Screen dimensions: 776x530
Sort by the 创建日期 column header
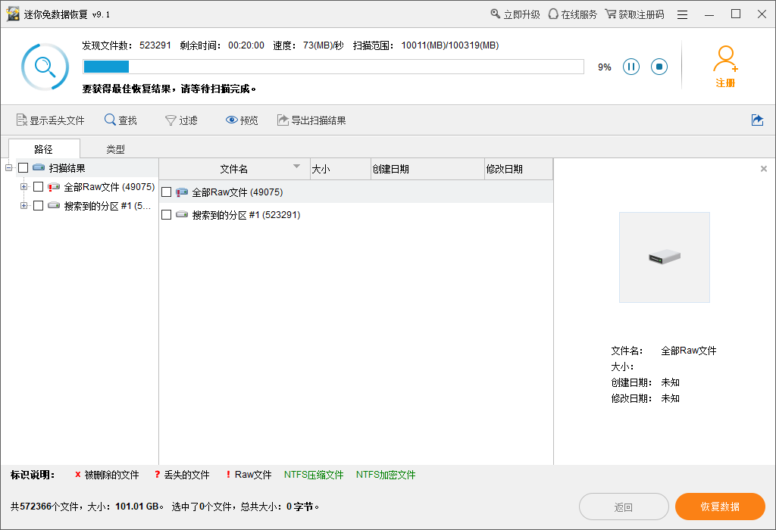[427, 169]
